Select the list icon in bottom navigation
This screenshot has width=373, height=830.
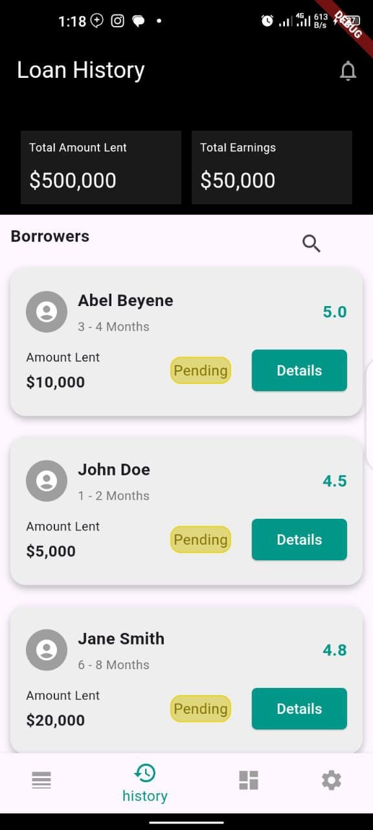41,780
